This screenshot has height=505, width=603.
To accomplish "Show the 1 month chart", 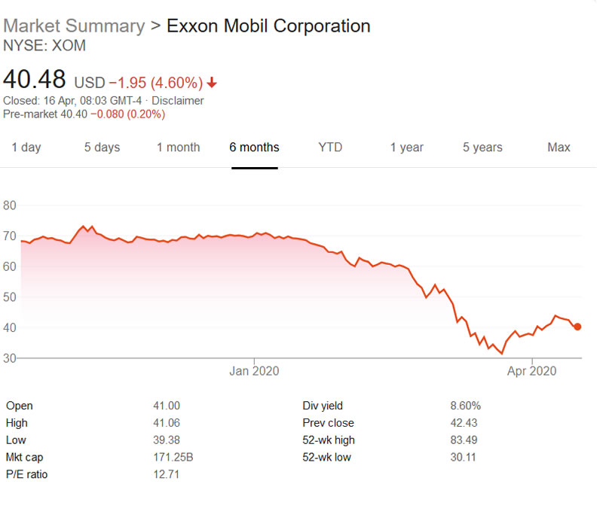I will 178,148.
